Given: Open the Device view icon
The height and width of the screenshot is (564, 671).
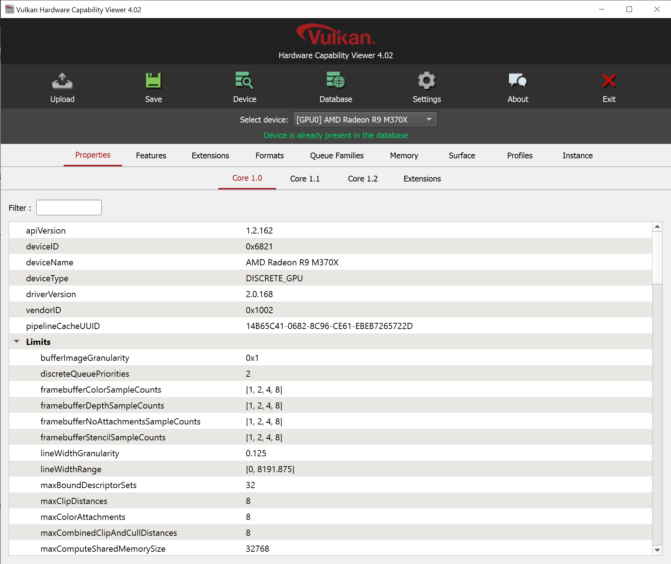Looking at the screenshot, I should 244,81.
